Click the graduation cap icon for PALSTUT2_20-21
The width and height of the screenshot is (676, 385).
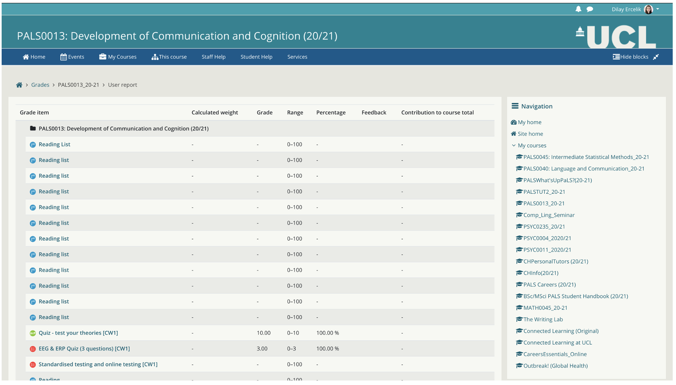pos(519,192)
